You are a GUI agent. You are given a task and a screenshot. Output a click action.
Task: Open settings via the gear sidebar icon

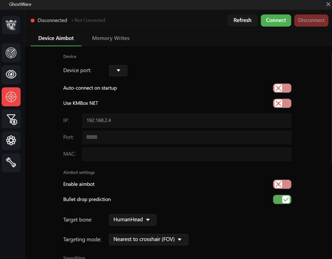[11, 141]
